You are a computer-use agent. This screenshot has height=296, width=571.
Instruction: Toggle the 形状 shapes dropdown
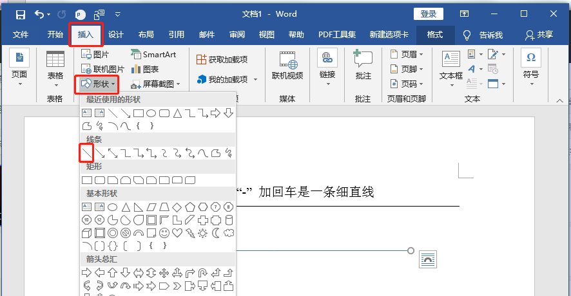pos(99,84)
